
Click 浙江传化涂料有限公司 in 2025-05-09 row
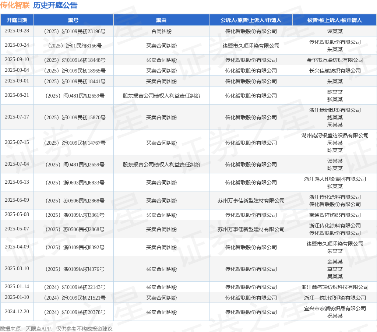pos(335,197)
